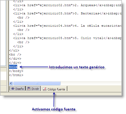Click the ejercicio04.htm célula eucariota line
Image resolution: width=126 pixels, height=114 pixels.
[x=67, y=26]
